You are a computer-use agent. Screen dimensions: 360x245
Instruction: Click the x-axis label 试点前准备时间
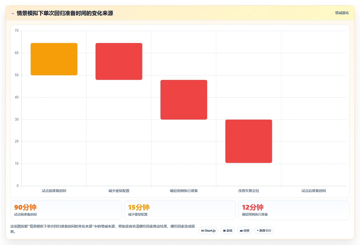tap(54, 191)
